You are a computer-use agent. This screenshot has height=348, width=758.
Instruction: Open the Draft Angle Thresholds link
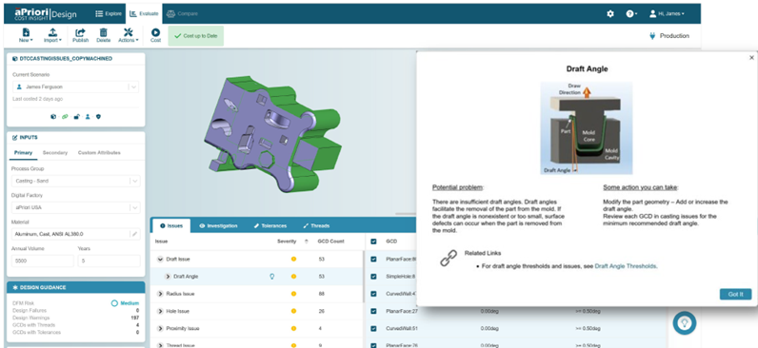(626, 266)
